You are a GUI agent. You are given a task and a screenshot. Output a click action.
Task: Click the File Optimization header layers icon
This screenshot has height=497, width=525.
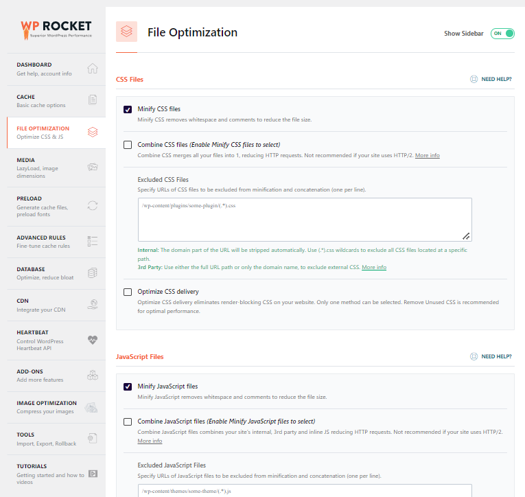126,32
